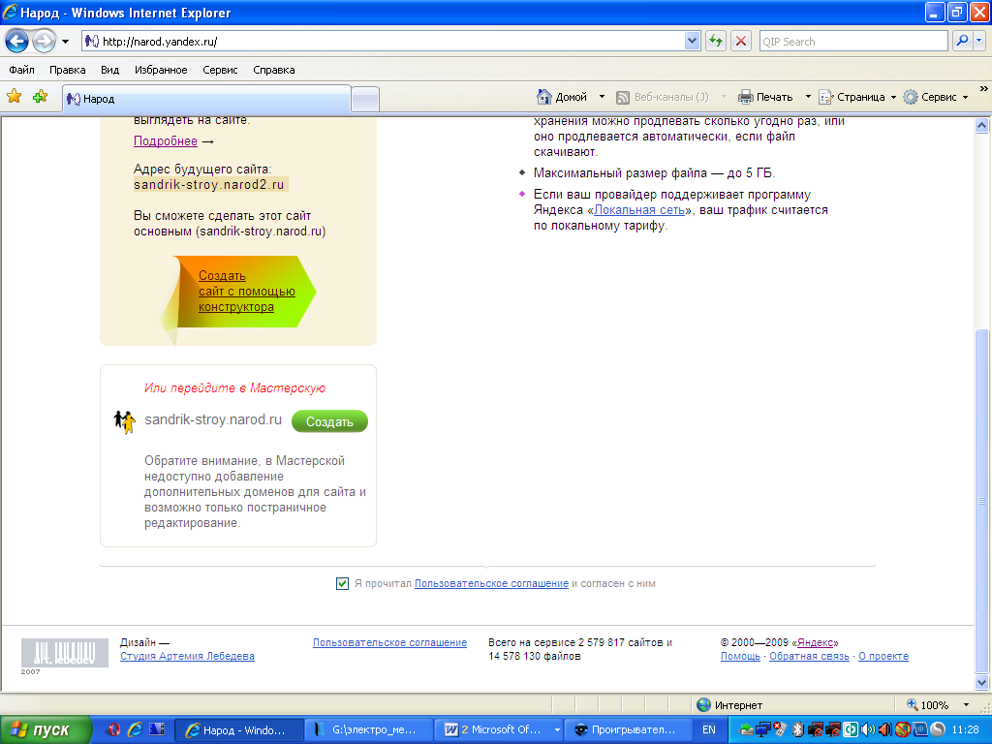Click the green Создать button
The image size is (992, 744).
click(x=329, y=421)
